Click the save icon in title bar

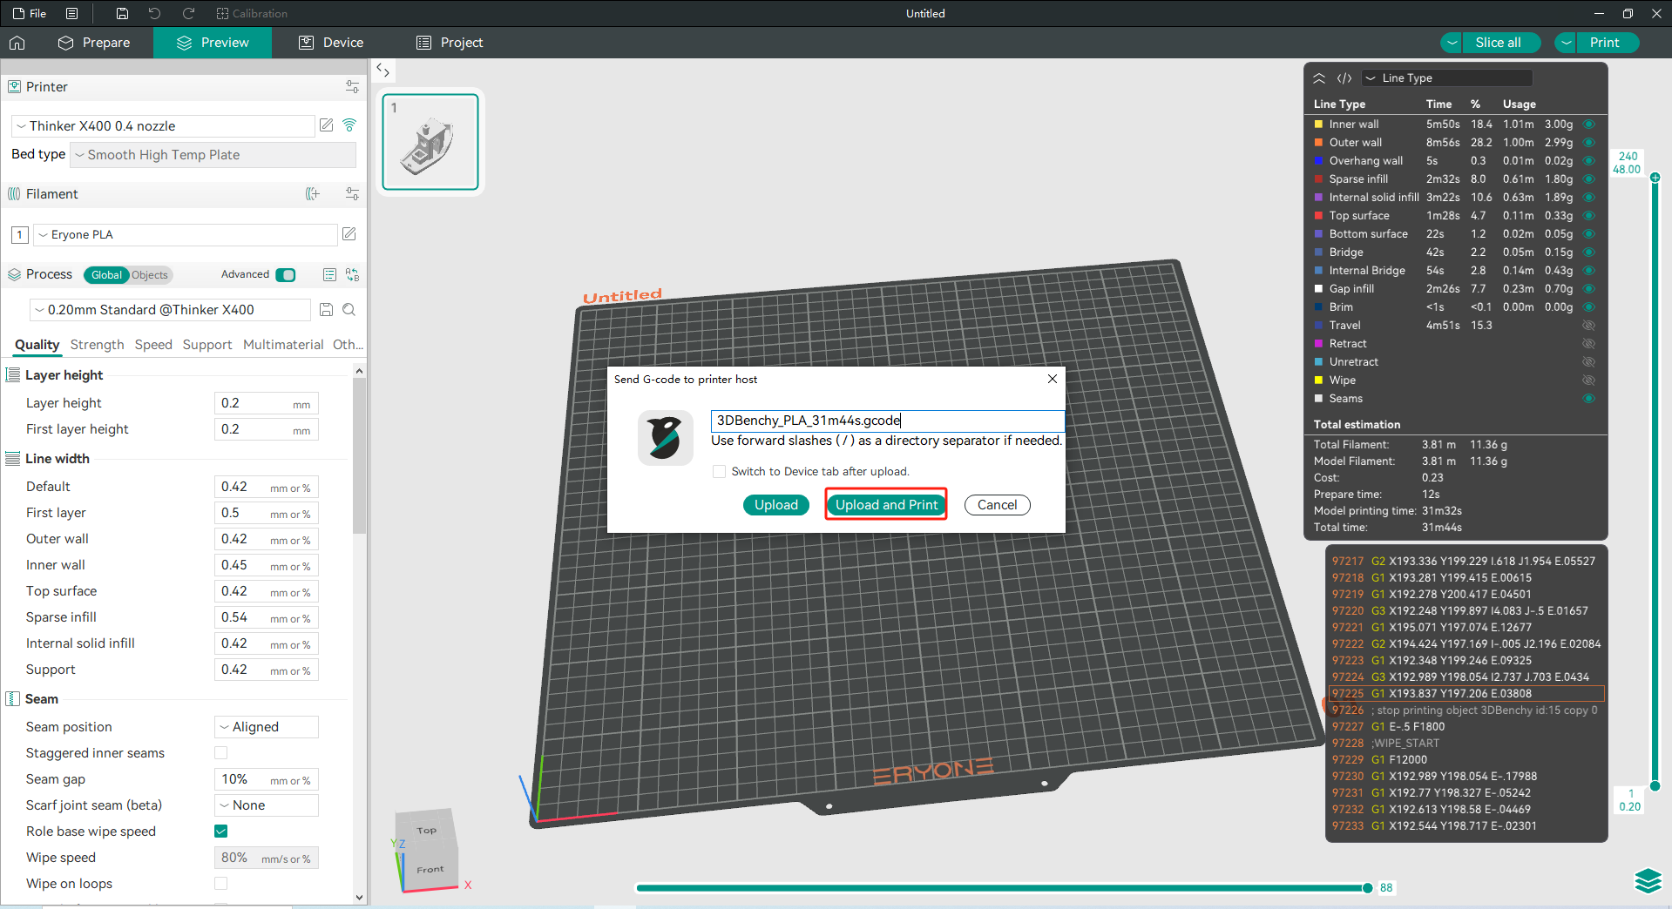pos(122,13)
